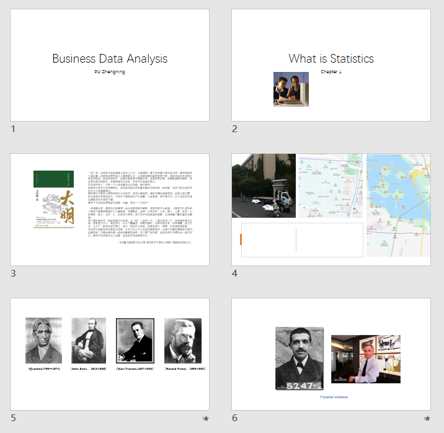The width and height of the screenshot is (444, 433).
Task: Click the PU Zhengning subtitle on slide 1
Action: 110,72
